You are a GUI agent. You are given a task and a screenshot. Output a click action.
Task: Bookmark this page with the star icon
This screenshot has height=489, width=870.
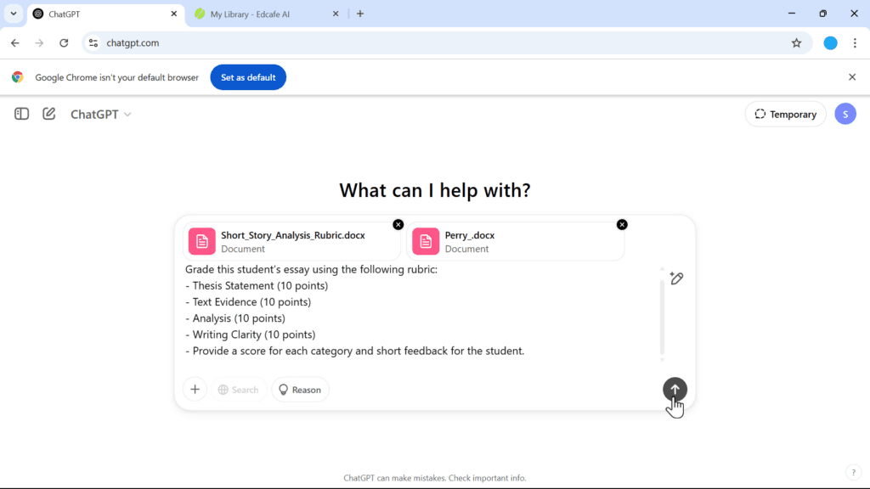(x=796, y=42)
